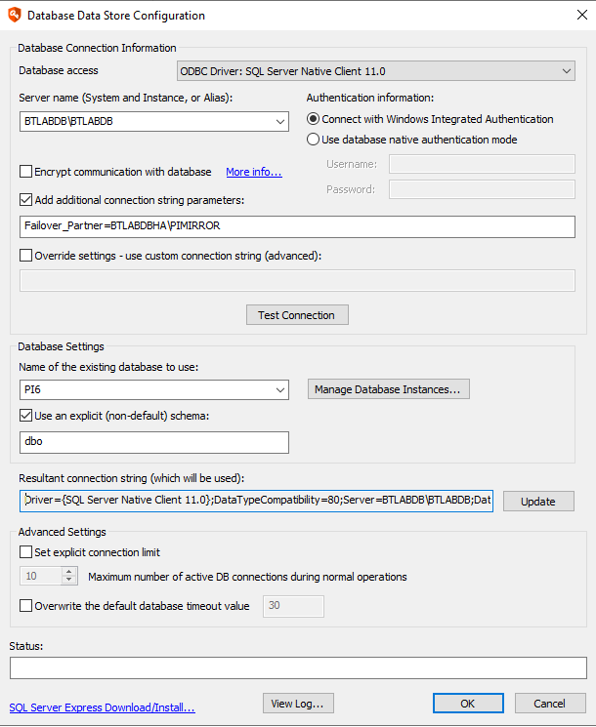Click Maximum number of active DB connections text
Image resolution: width=596 pixels, height=727 pixels.
coord(247,577)
